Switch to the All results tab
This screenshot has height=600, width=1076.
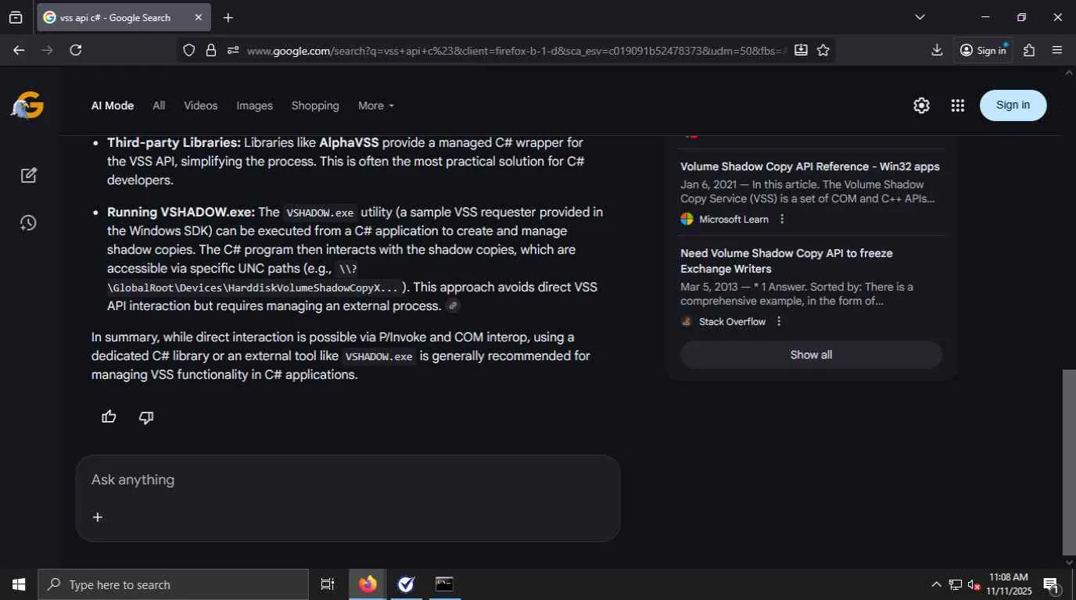[159, 105]
